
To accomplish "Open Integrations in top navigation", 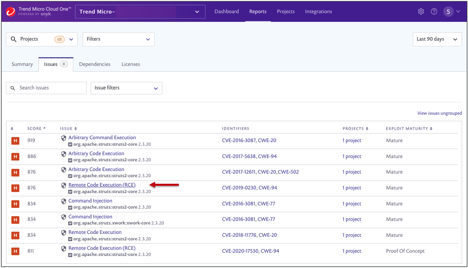I will coord(318,12).
